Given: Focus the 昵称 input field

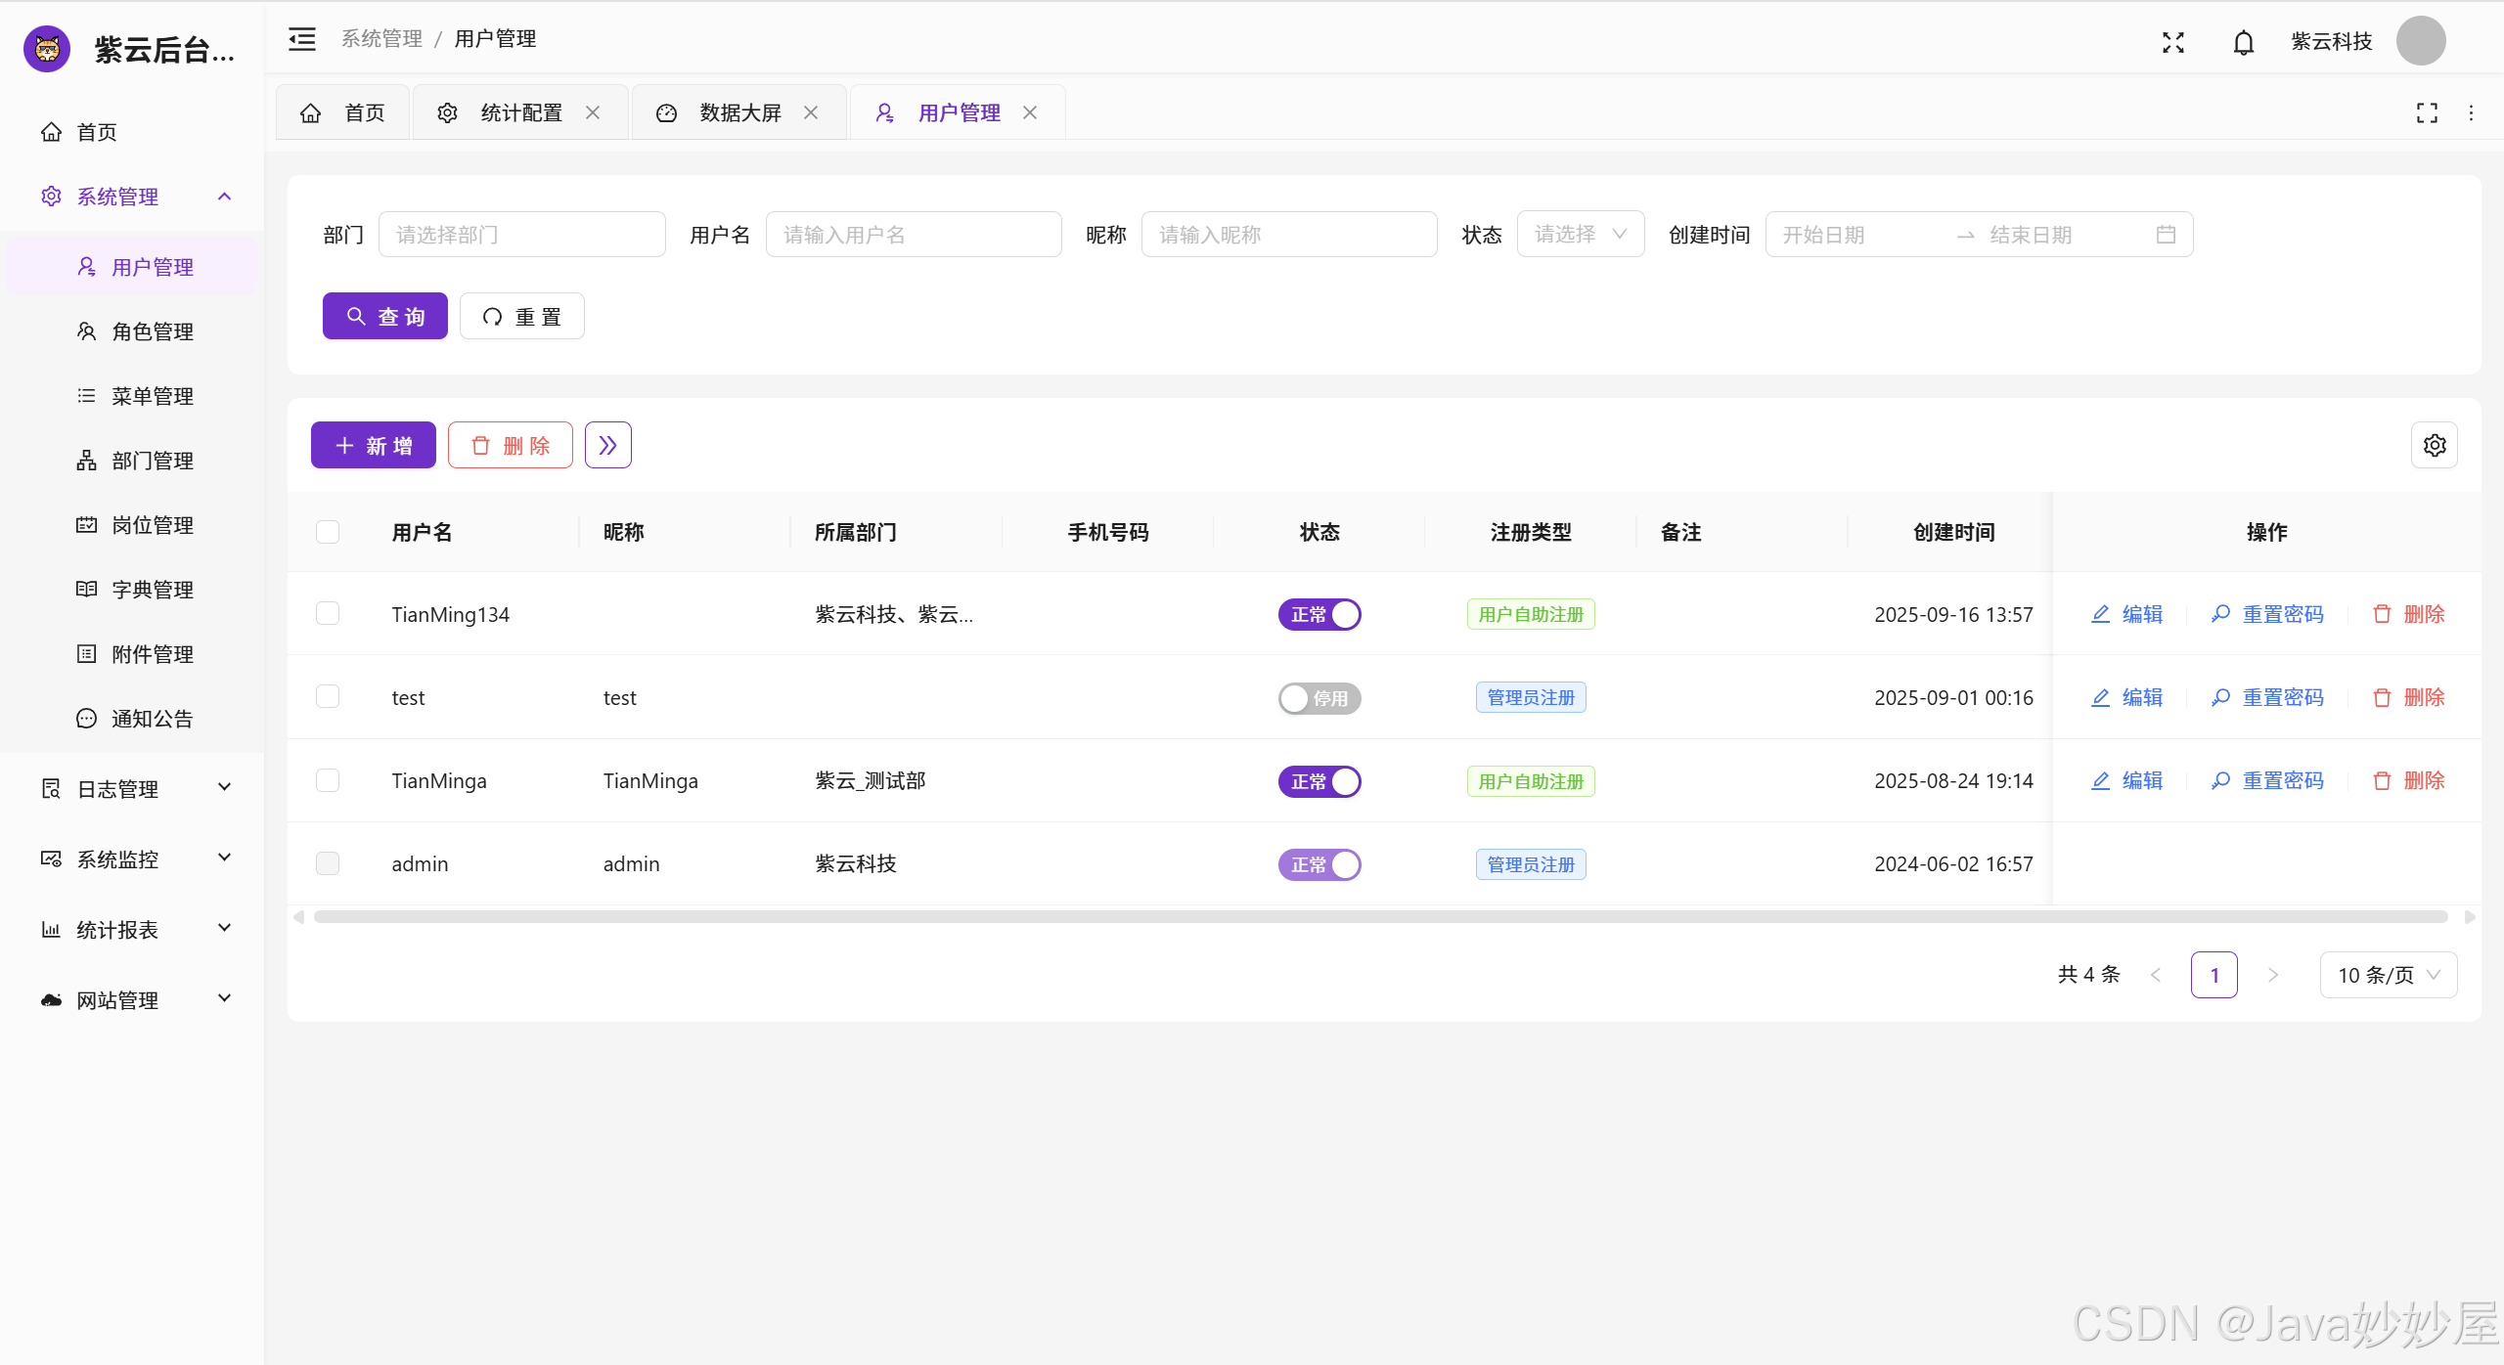Looking at the screenshot, I should (1289, 235).
